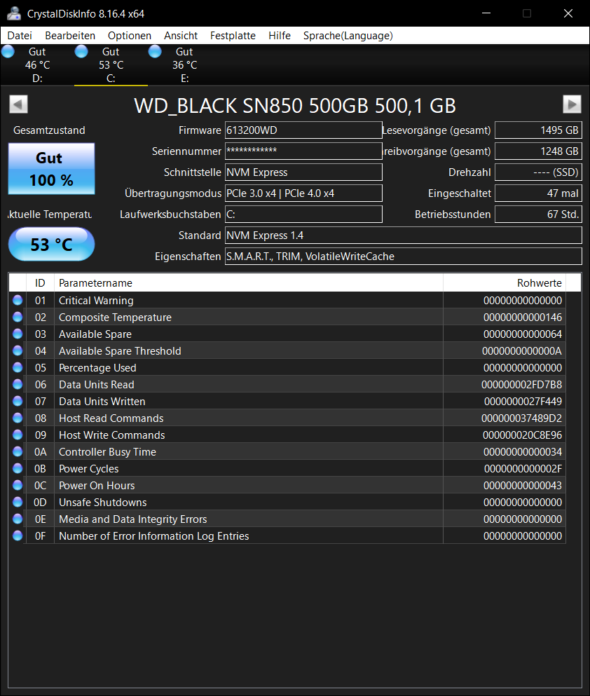590x696 pixels.
Task: Go to previous disk with left arrow
Action: point(19,104)
